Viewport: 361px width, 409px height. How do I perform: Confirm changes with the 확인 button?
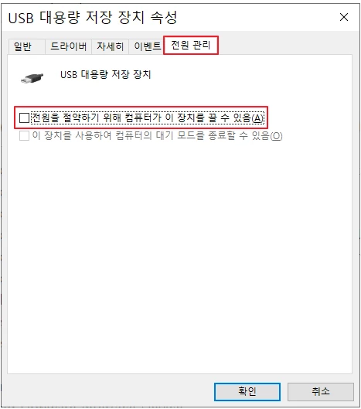tap(247, 391)
